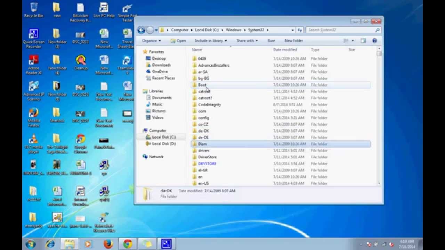Select the desktop folder named new
The width and height of the screenshot is (445, 250).
click(x=57, y=10)
